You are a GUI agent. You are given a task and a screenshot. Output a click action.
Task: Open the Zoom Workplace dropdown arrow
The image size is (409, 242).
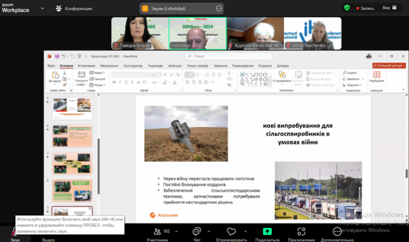[43, 8]
